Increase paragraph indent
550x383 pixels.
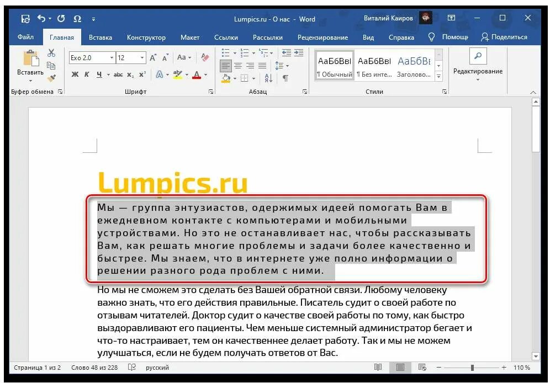pyautogui.click(x=299, y=53)
